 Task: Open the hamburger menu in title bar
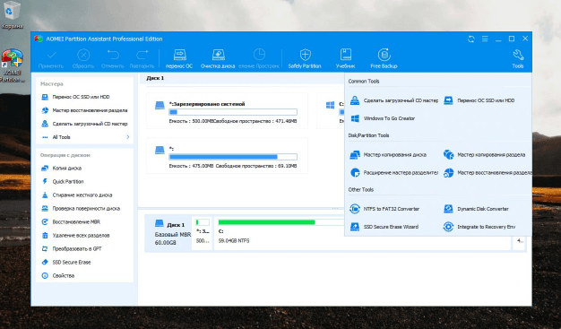[485, 39]
